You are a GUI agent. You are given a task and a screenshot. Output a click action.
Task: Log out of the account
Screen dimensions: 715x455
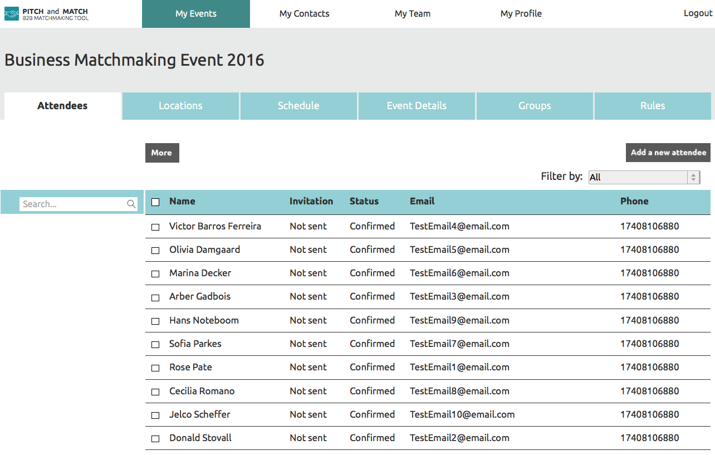pyautogui.click(x=698, y=13)
